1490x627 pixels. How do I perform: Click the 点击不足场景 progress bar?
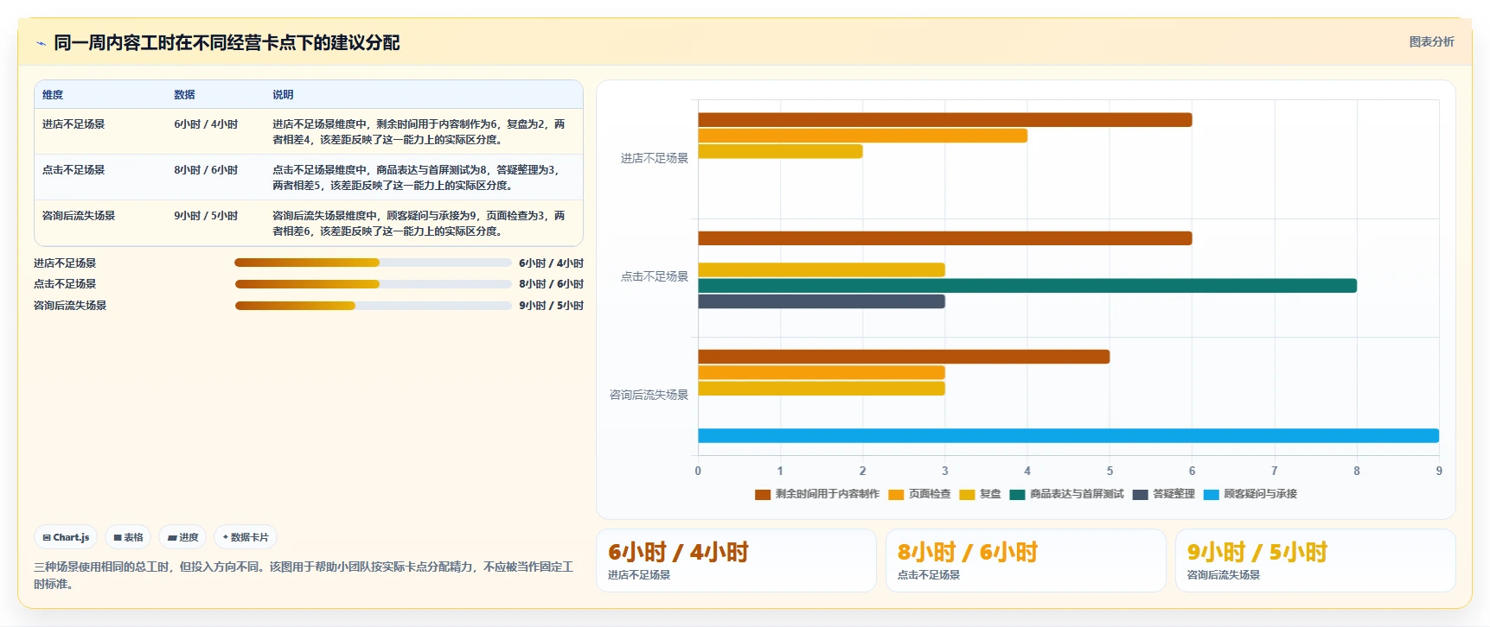pos(373,283)
